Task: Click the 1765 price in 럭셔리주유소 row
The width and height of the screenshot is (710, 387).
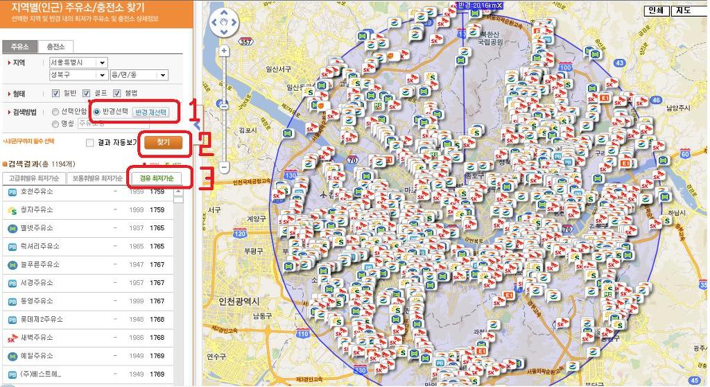Action: click(x=157, y=246)
